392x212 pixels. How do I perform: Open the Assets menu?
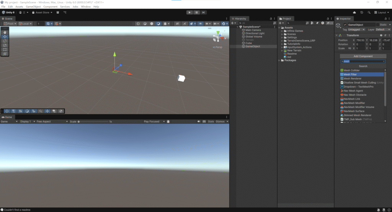point(19,7)
